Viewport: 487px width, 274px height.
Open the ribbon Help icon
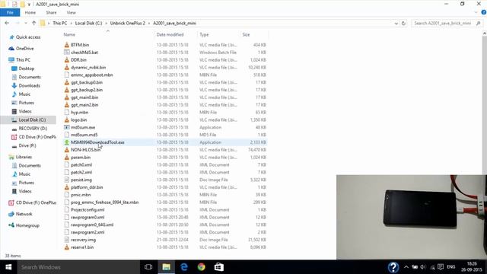(484, 12)
